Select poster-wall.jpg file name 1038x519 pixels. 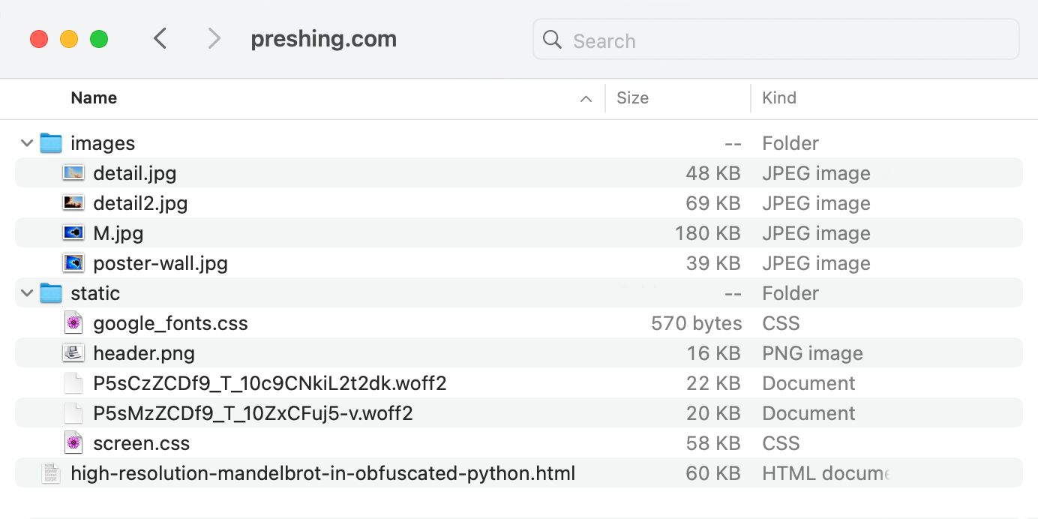point(160,263)
